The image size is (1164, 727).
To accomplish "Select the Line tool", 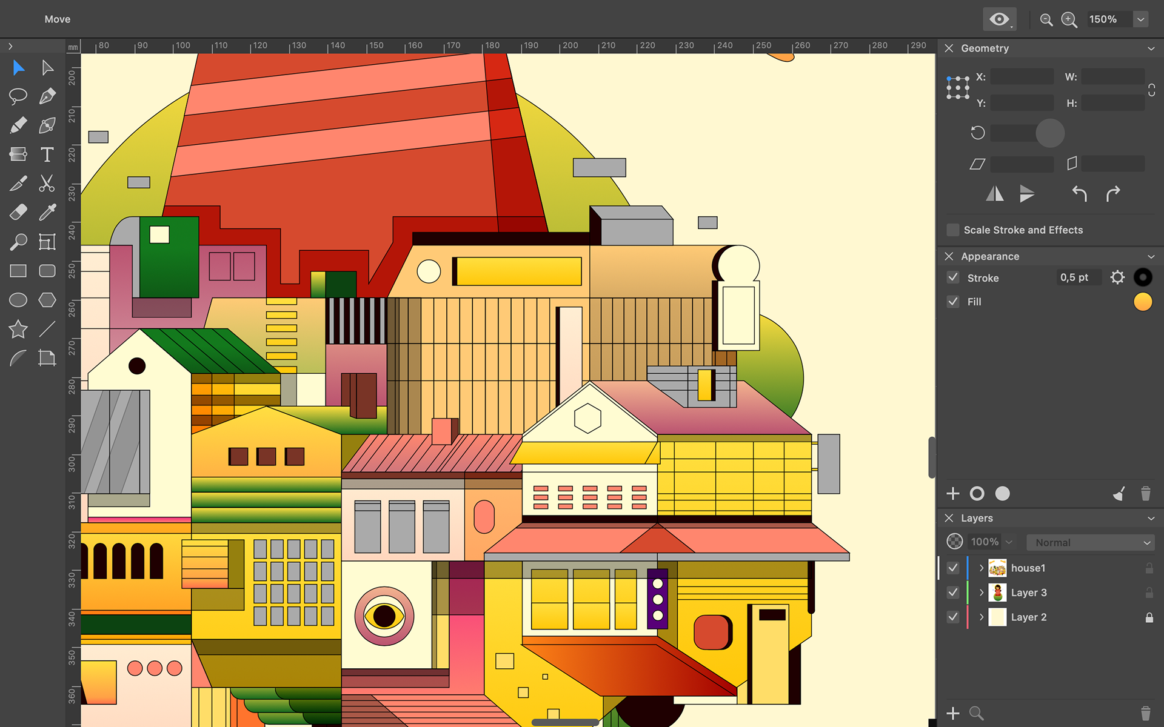I will [47, 329].
